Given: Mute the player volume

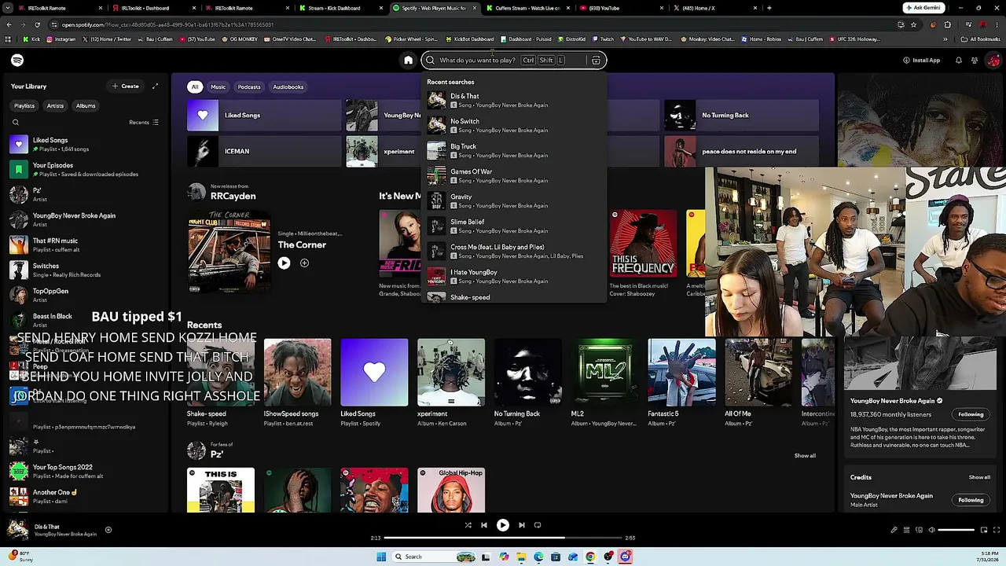Looking at the screenshot, I should (932, 530).
